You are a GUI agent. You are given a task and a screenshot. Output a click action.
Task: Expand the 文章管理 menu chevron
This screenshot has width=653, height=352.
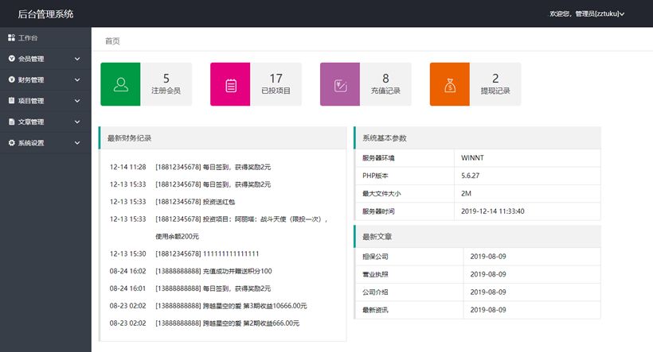77,122
